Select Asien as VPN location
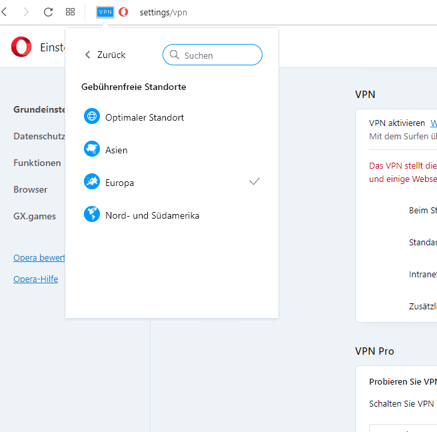Viewport: 437px width, 432px height. tap(172, 150)
